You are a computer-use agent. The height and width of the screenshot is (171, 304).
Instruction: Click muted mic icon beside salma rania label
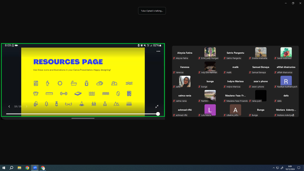point(174,101)
